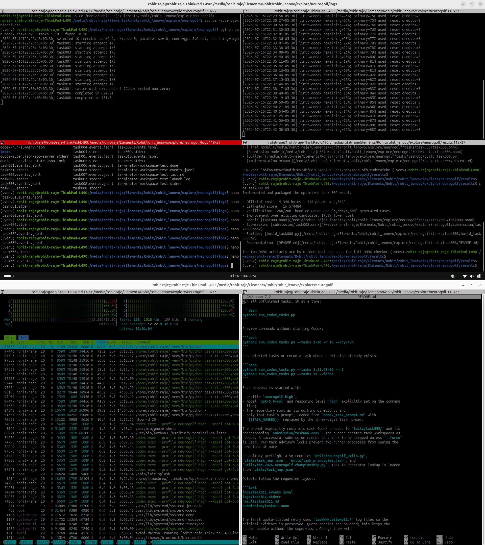The width and height of the screenshot is (485, 545).
Task: Click the Mem usage meter bar in htop
Action: [x=61, y=320]
